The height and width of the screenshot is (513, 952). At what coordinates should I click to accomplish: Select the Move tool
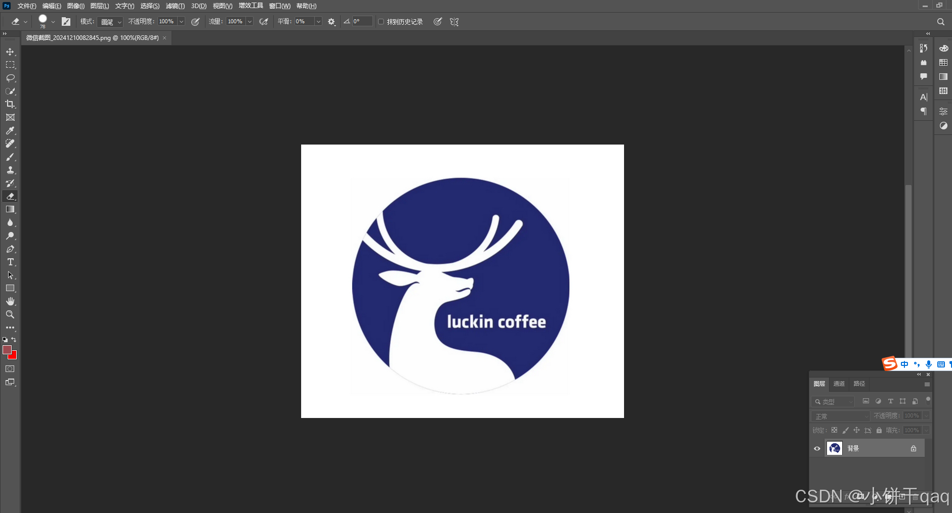10,52
